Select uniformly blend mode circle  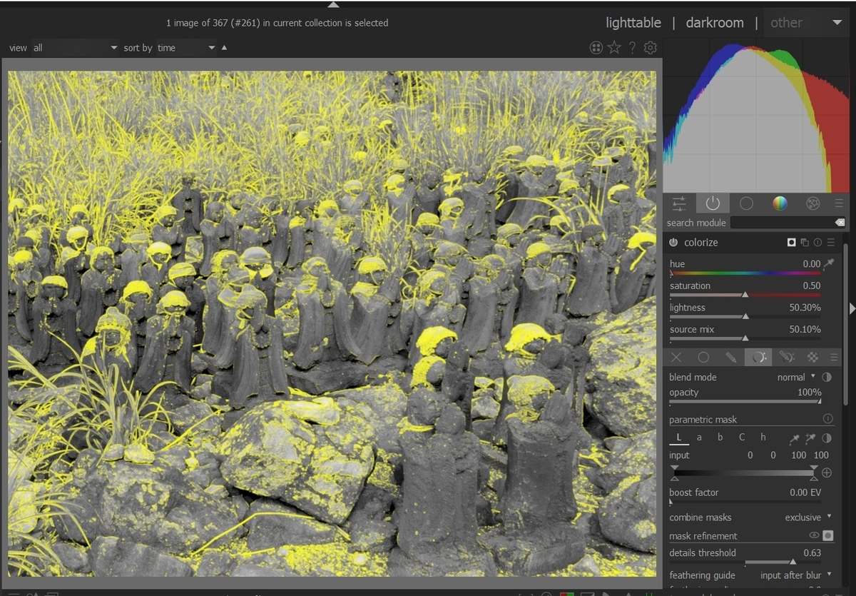703,357
